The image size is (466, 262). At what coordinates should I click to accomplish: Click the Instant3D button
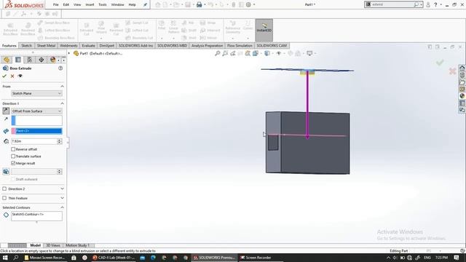point(264,30)
